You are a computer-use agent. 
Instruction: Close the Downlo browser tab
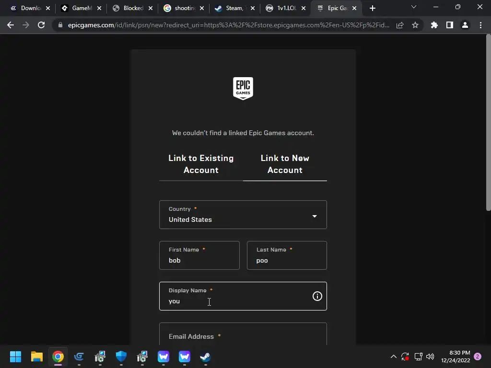pos(48,9)
